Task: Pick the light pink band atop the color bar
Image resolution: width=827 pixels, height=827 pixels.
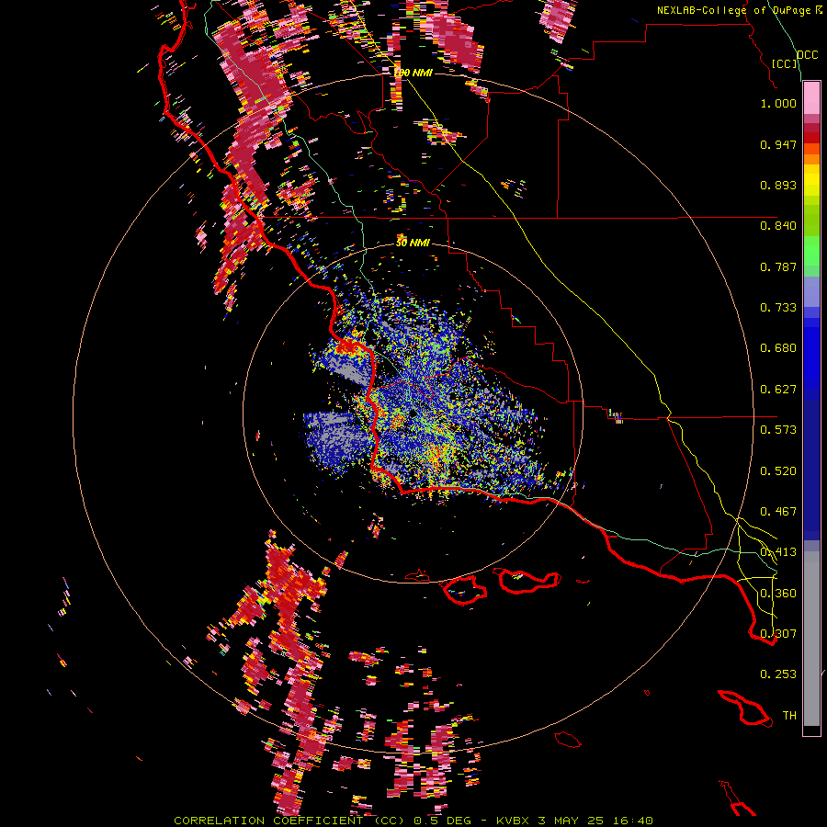Action: pyautogui.click(x=811, y=98)
